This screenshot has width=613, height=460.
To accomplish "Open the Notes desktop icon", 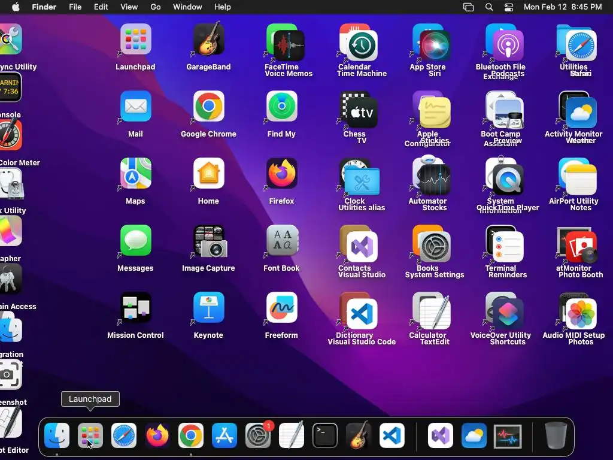I will coord(581,180).
